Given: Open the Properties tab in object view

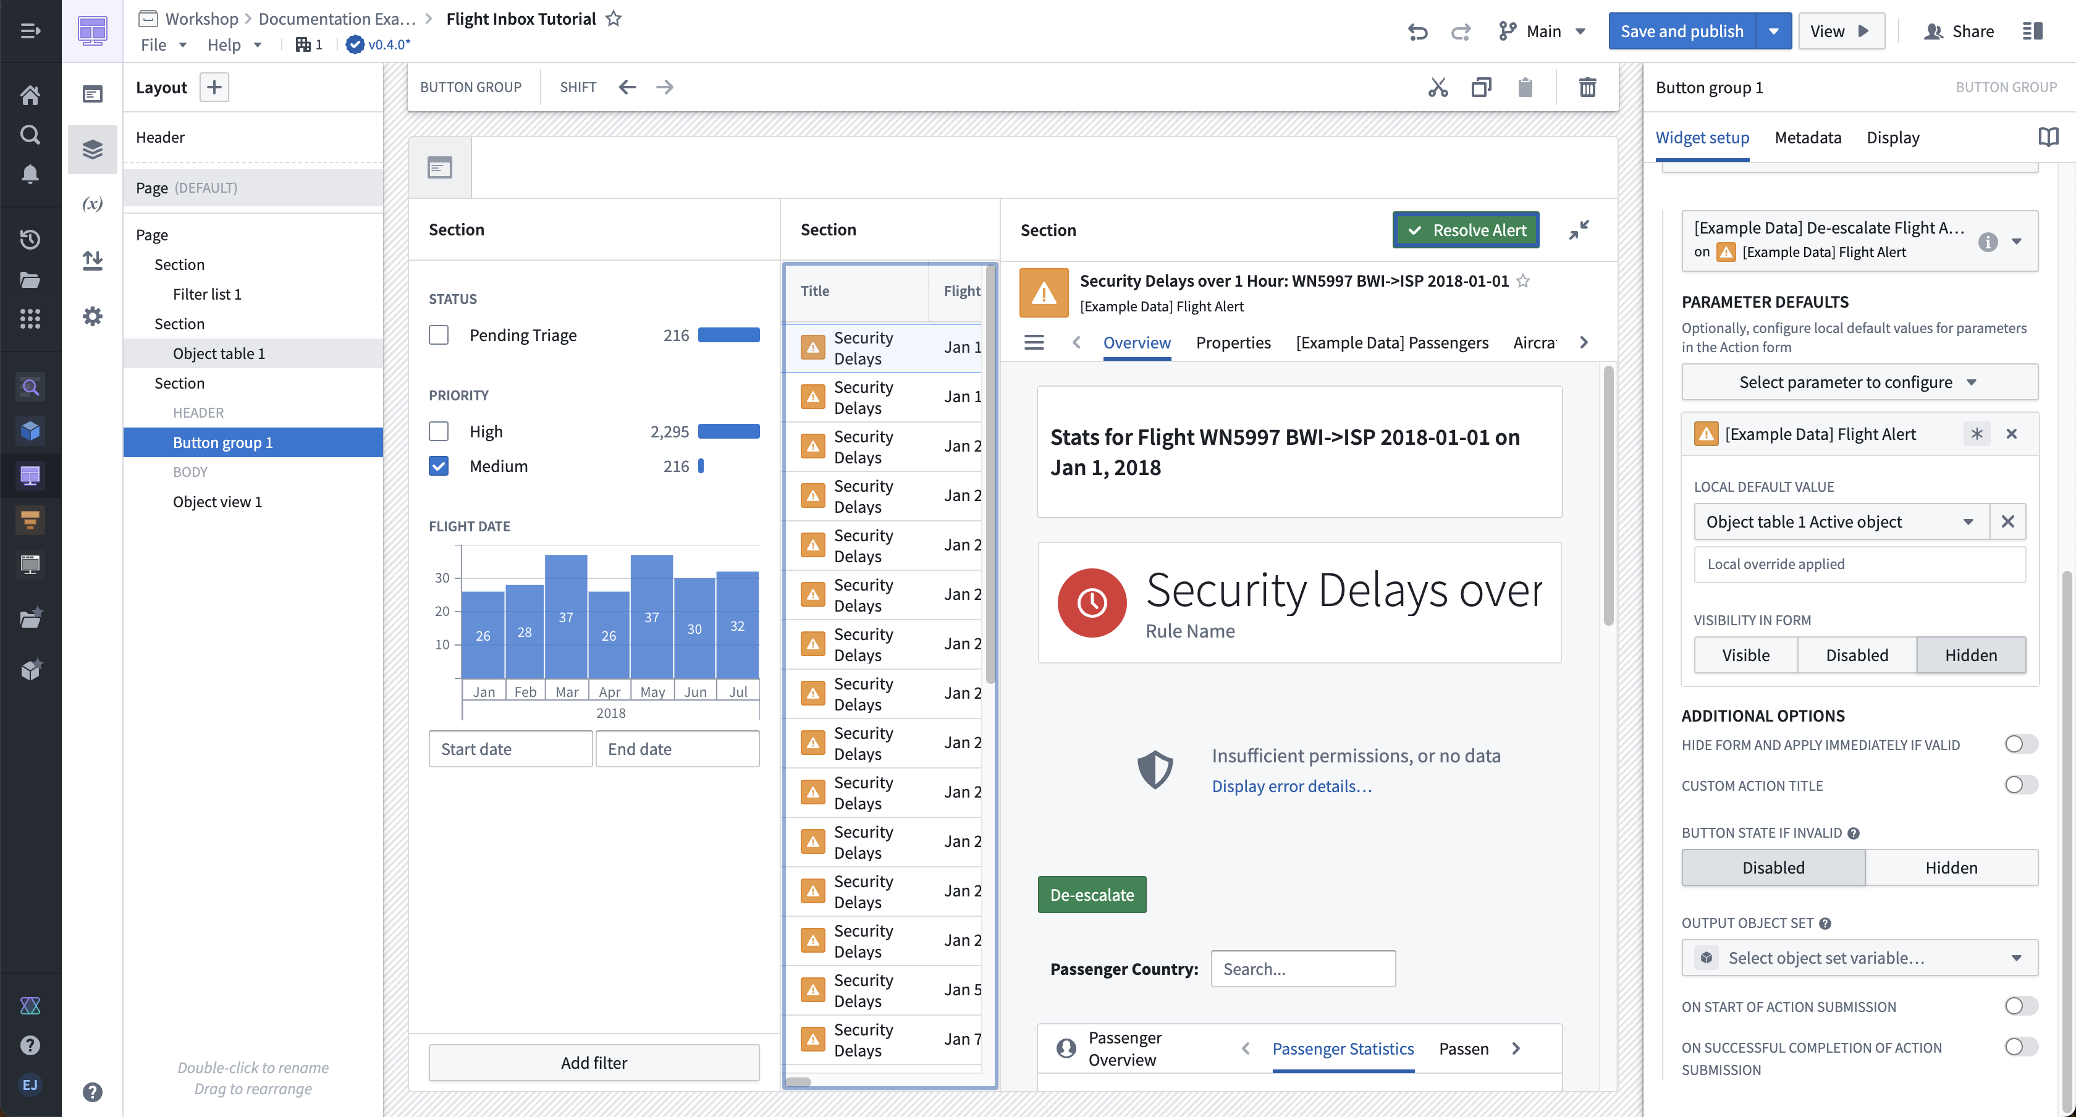Looking at the screenshot, I should point(1232,342).
